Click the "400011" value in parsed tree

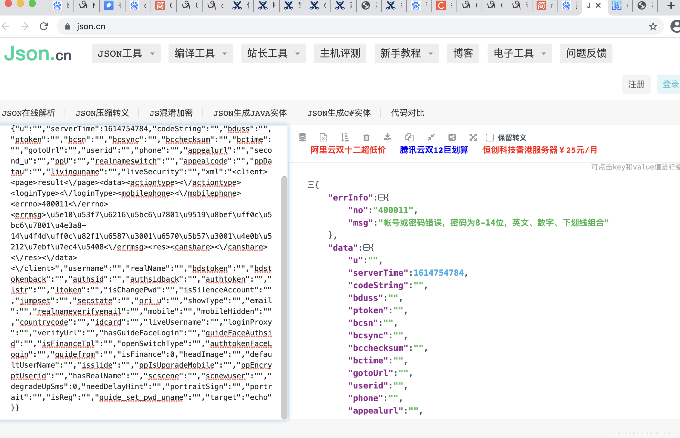click(393, 210)
